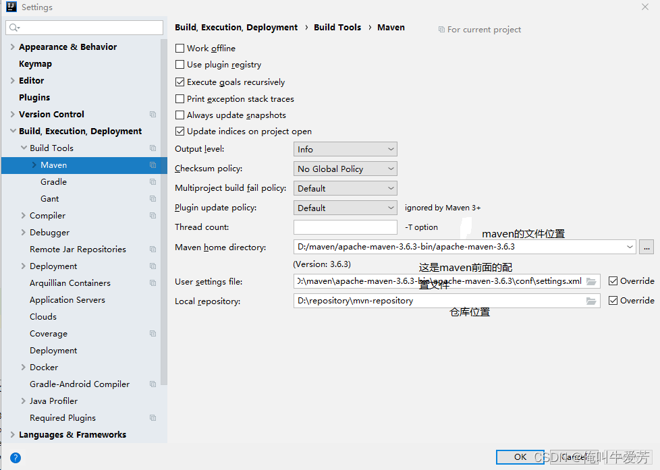This screenshot has width=660, height=470.
Task: Close the Settings dialog
Action: [645, 7]
